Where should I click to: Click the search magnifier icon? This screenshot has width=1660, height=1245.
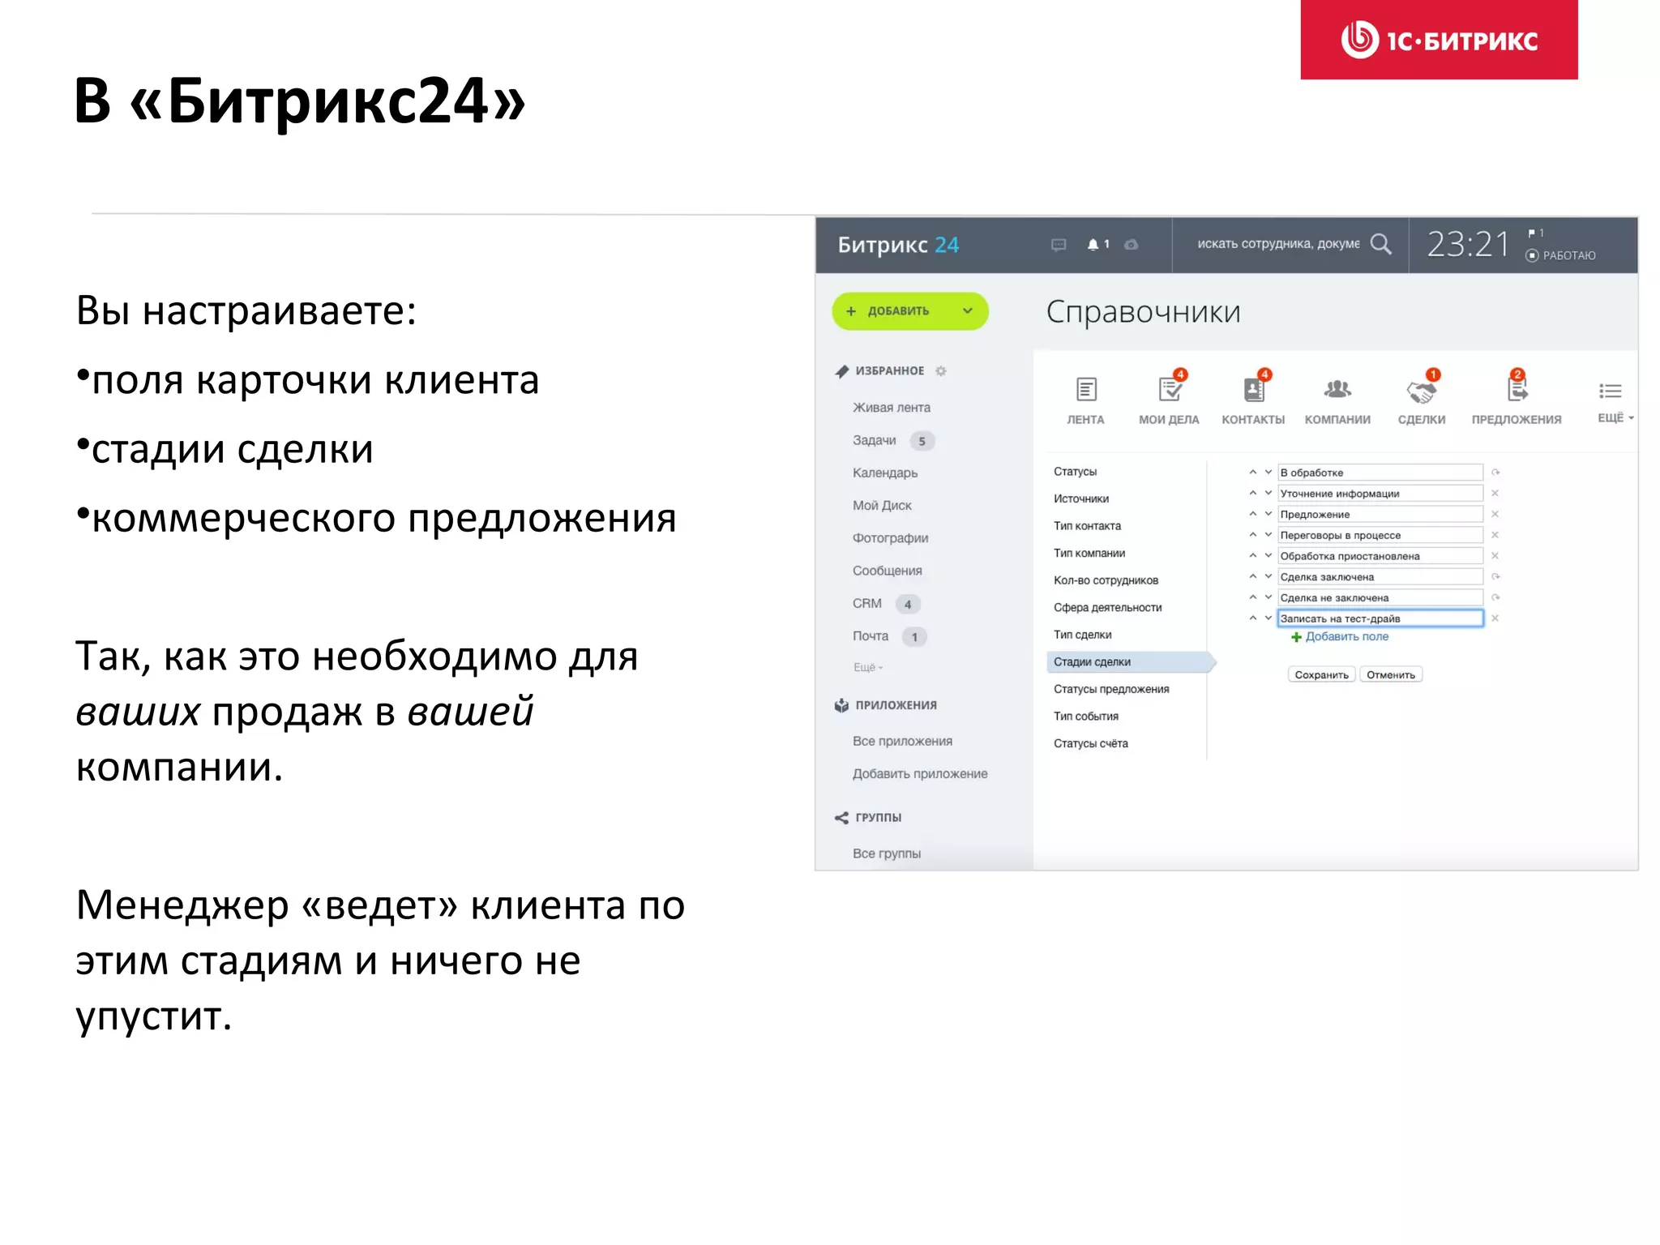click(1380, 244)
